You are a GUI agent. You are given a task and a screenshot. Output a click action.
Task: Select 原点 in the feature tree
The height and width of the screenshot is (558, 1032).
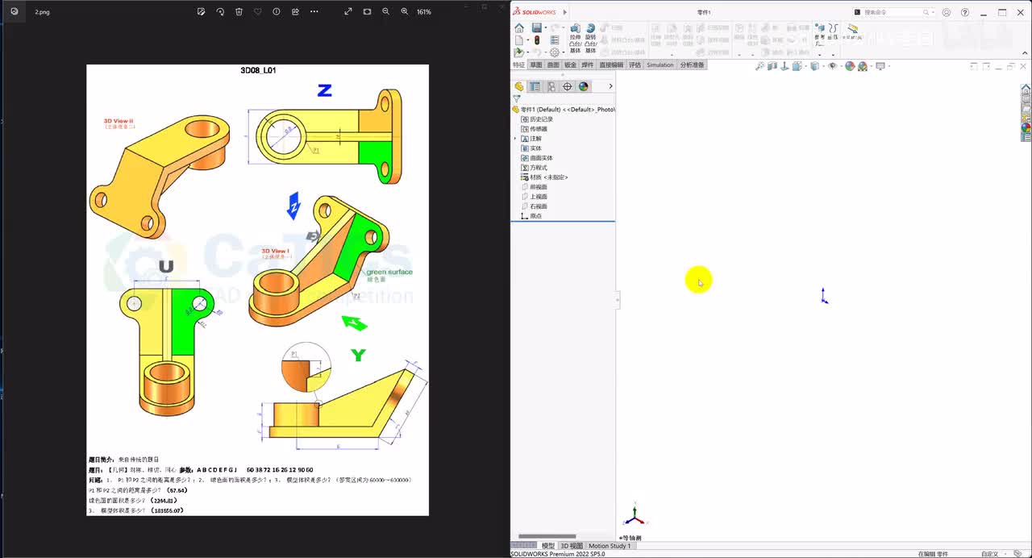pos(531,216)
